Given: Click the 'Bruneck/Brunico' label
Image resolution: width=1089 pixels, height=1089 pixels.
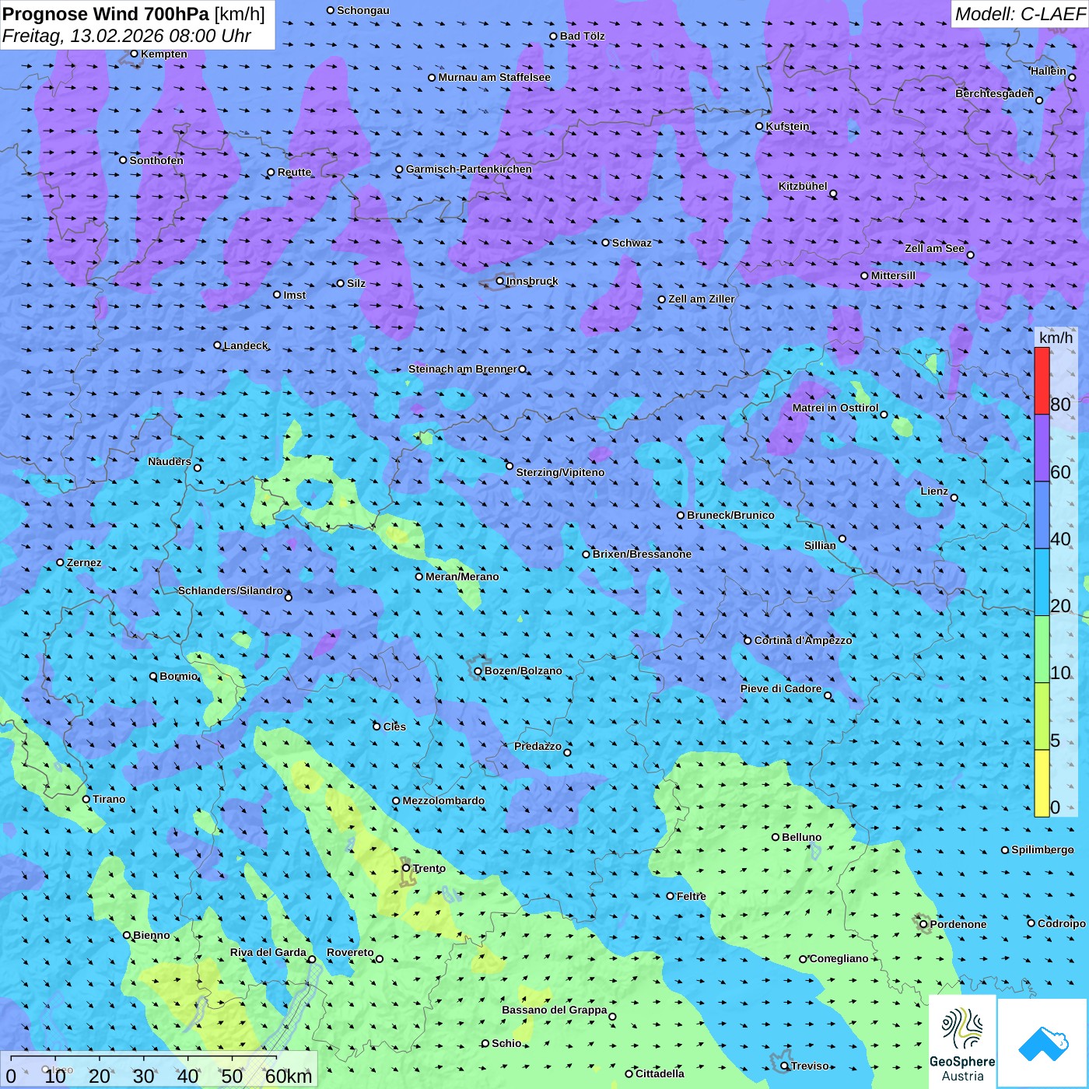Looking at the screenshot, I should (x=731, y=515).
